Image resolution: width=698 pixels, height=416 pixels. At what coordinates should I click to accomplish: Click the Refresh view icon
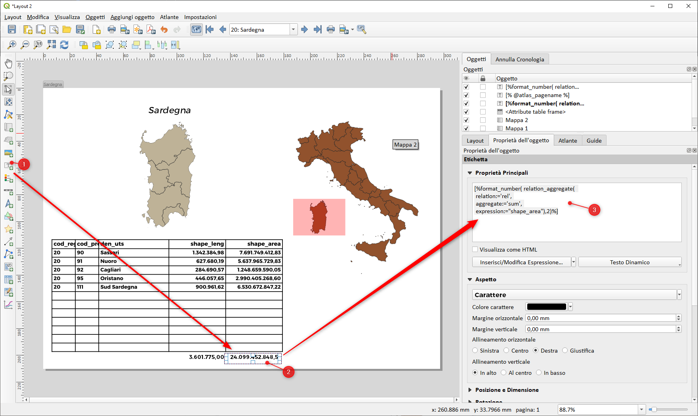[64, 45]
